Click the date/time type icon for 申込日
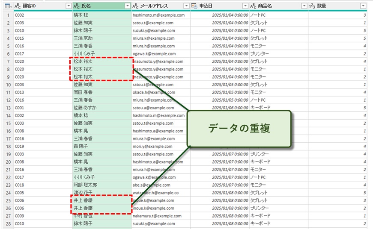Image resolution: width=373 pixels, height=229 pixels. (x=194, y=6)
